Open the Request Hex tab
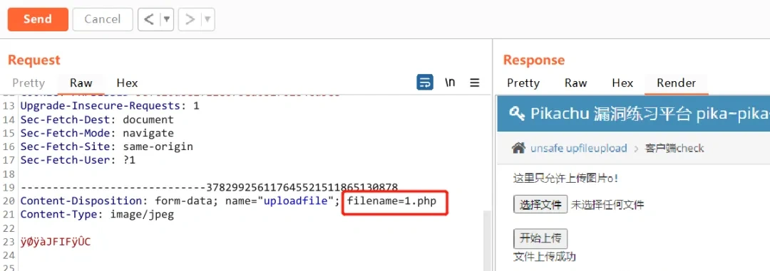This screenshot has height=271, width=770. click(x=127, y=83)
